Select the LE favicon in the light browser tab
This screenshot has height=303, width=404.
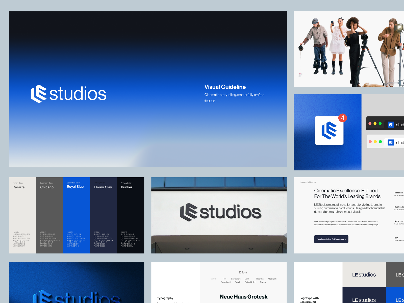coord(391,142)
